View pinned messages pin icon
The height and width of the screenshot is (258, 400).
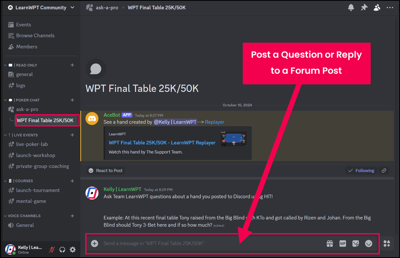point(364,8)
